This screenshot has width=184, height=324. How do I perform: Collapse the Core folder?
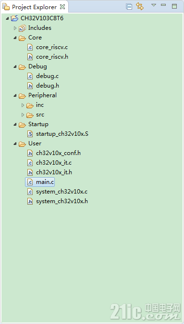tap(15, 38)
